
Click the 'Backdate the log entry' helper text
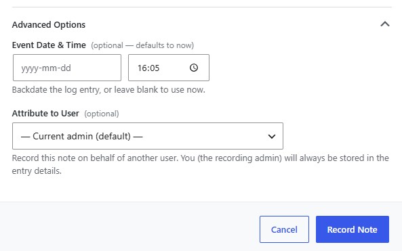point(108,90)
